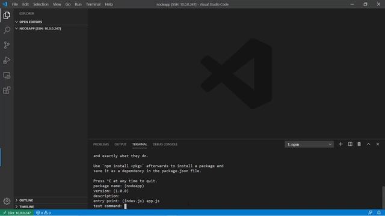
Task: Click the 'entry point: (index.js) app.js' line
Action: (126, 201)
